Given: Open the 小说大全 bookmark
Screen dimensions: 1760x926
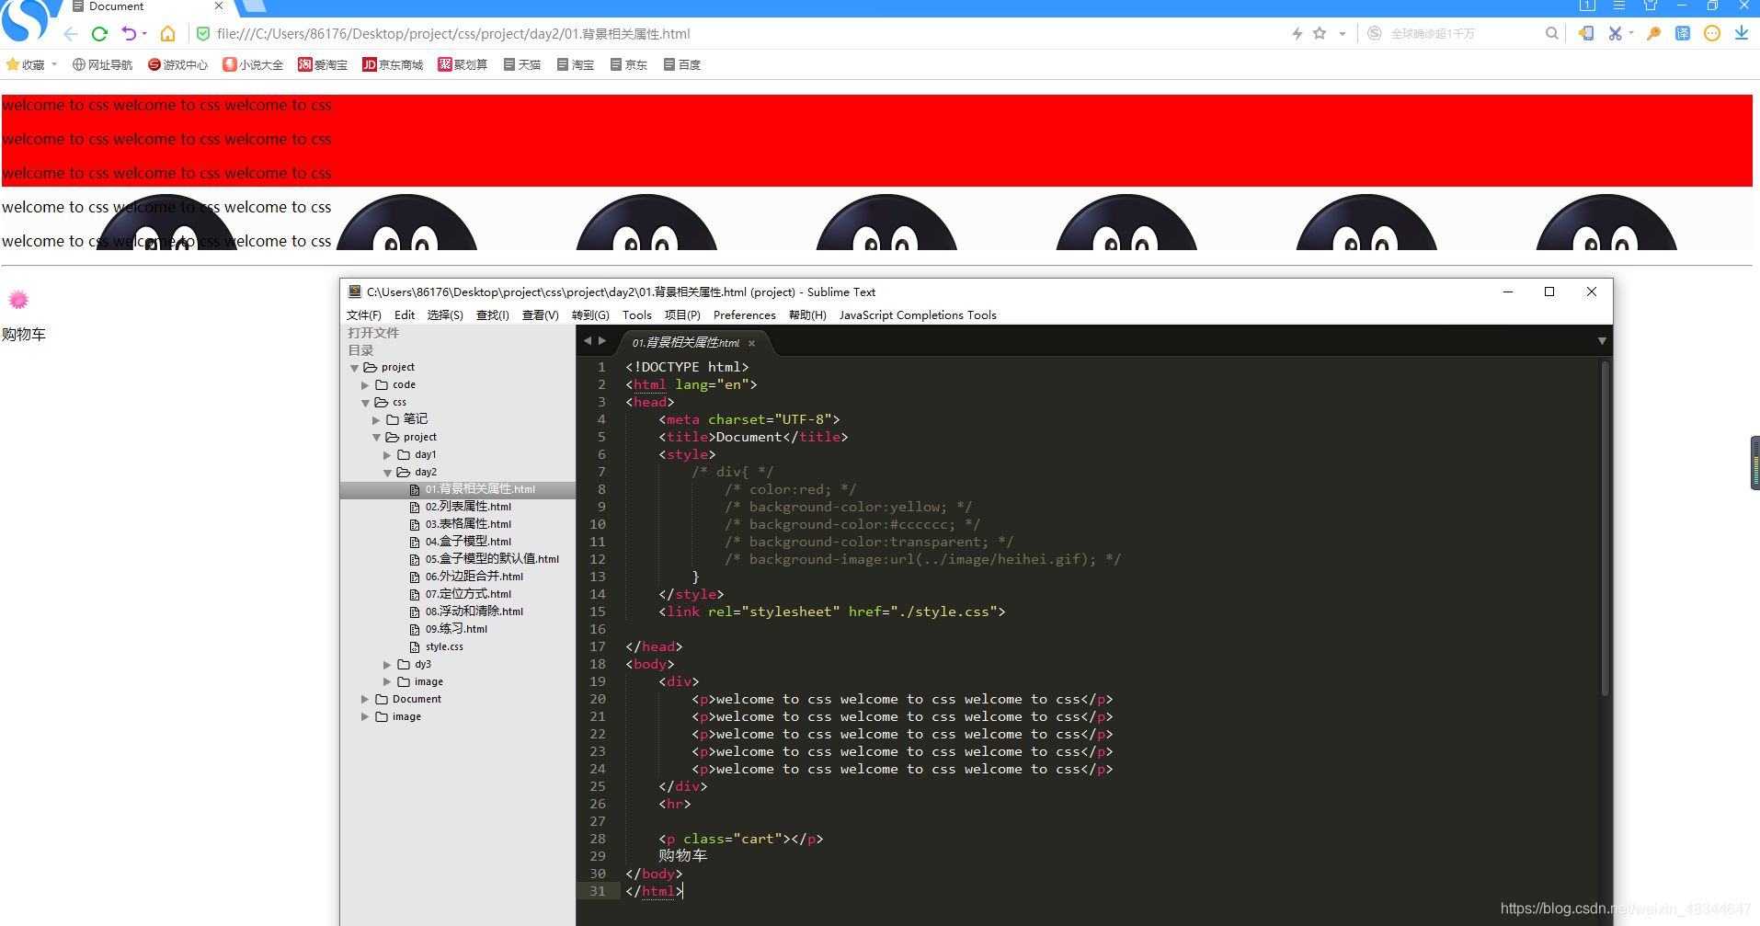Looking at the screenshot, I should pos(253,64).
